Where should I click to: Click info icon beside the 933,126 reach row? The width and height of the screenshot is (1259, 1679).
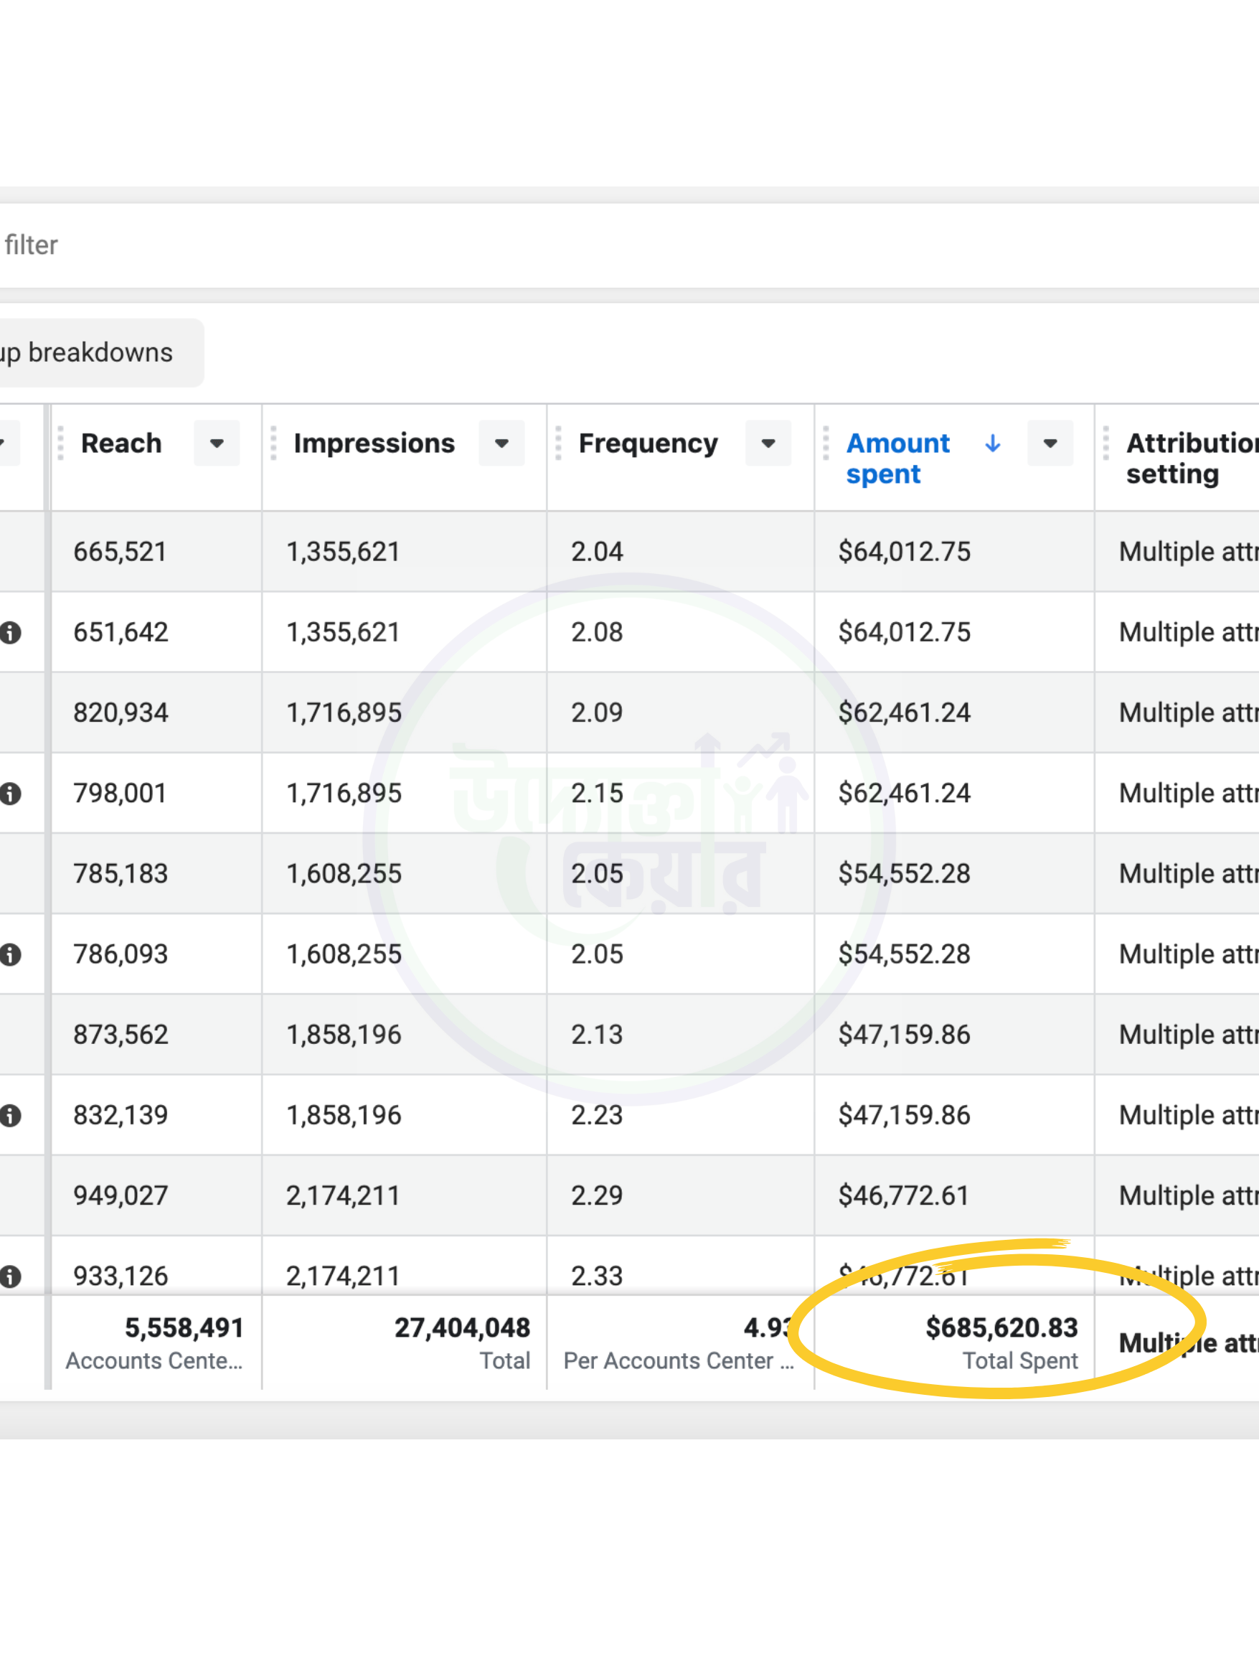click(x=11, y=1276)
